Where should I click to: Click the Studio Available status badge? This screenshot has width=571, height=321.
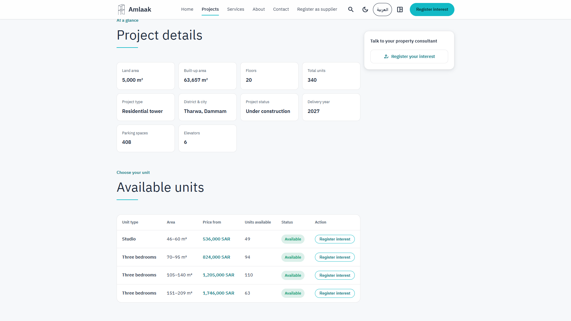(x=293, y=239)
